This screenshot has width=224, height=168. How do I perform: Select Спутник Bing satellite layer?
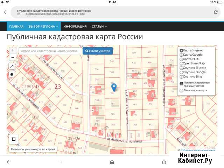pos(181,77)
